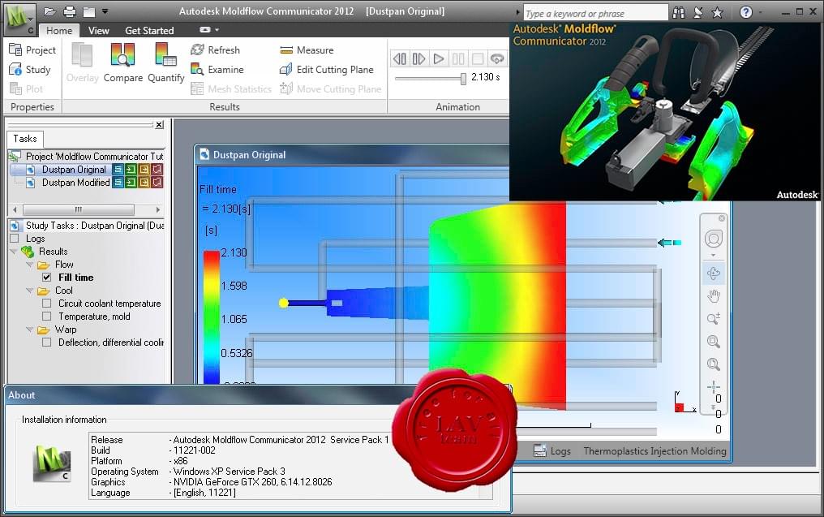The image size is (824, 517).
Task: Step animation back one frame
Action: point(399,58)
